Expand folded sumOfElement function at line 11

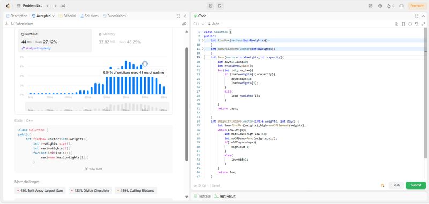[x=203, y=49]
